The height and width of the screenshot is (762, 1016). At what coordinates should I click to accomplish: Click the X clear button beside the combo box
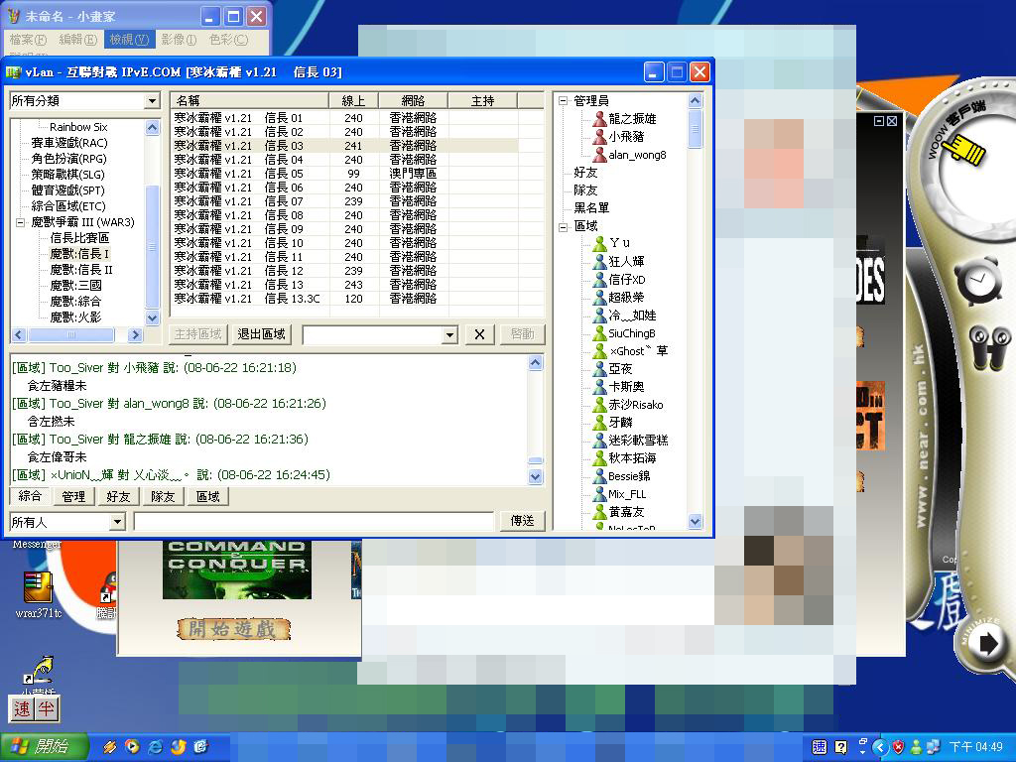(478, 334)
